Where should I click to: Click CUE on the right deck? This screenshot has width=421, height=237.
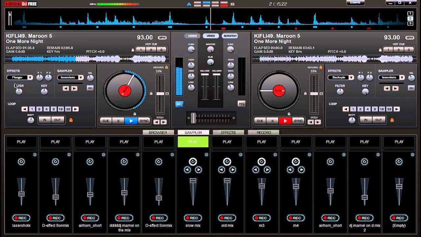(x=260, y=121)
